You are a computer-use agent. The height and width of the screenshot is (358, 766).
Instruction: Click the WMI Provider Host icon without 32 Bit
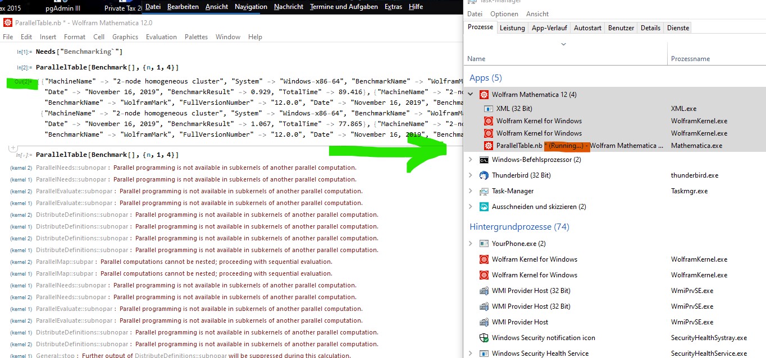coord(484,322)
